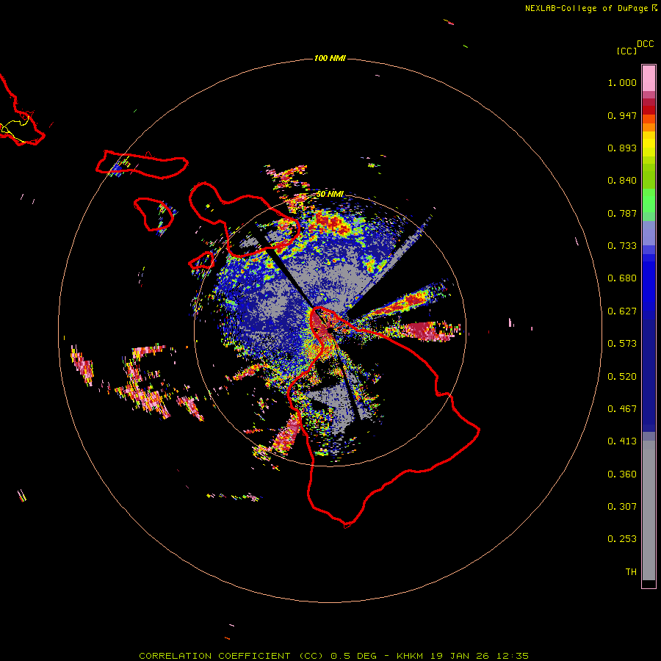Click the 0.840 color scale value
This screenshot has height=661, width=661.
click(x=622, y=181)
